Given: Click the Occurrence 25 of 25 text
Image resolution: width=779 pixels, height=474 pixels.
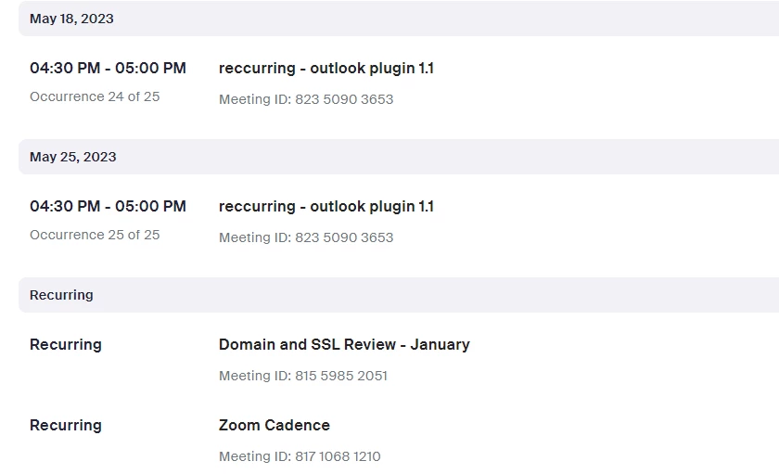Looking at the screenshot, I should (95, 235).
